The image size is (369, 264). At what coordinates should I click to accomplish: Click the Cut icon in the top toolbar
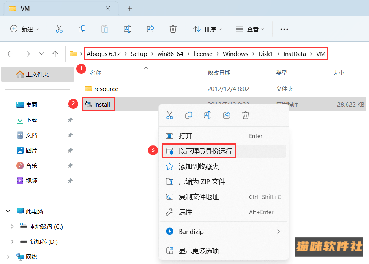click(x=59, y=29)
